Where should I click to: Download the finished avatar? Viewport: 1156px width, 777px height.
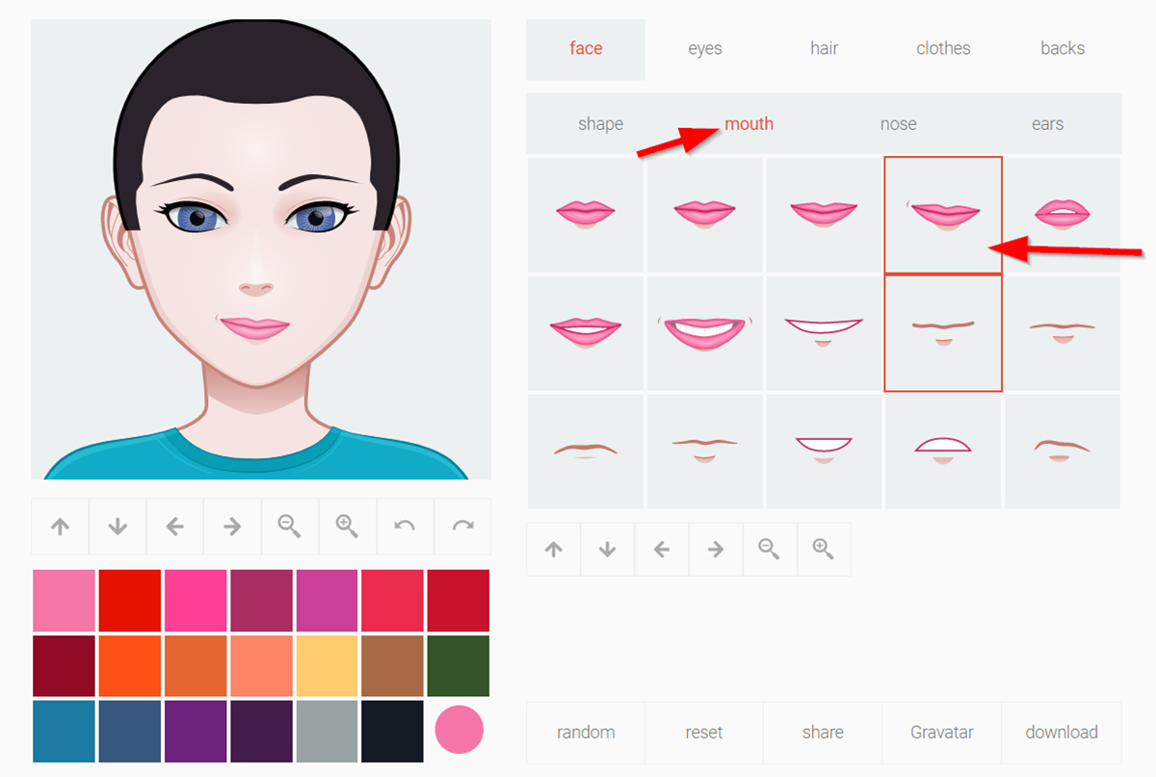(1062, 733)
